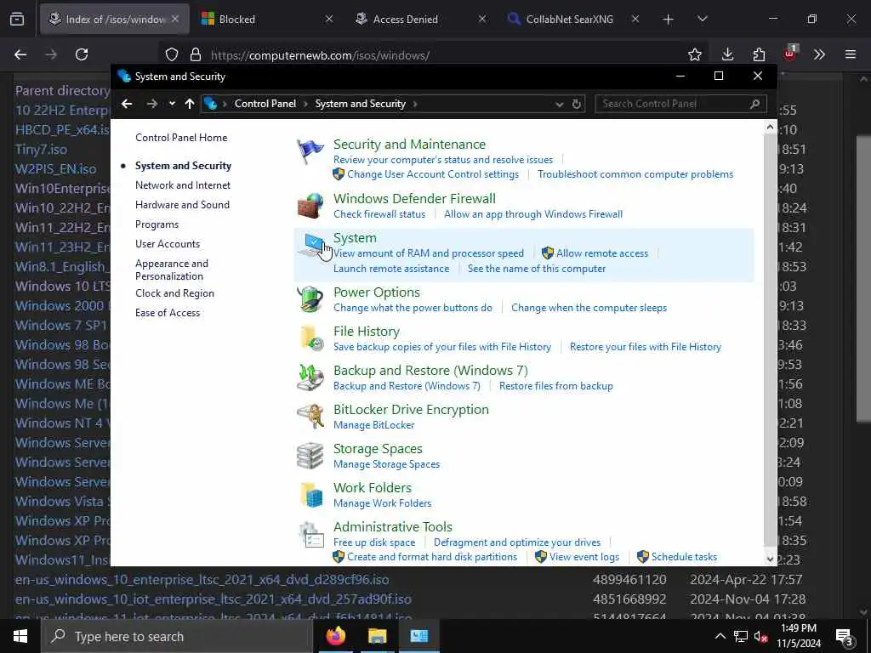Open the Storage Spaces drives icon
This screenshot has width=871, height=653.
pyautogui.click(x=310, y=456)
